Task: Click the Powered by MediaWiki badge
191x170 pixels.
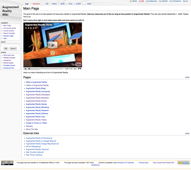Action: [184, 163]
